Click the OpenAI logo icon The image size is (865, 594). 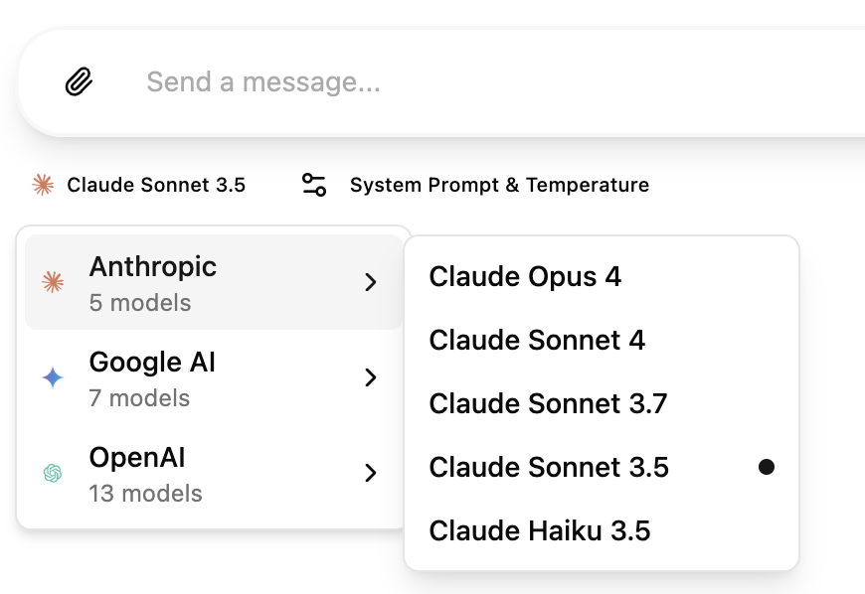[x=53, y=474]
